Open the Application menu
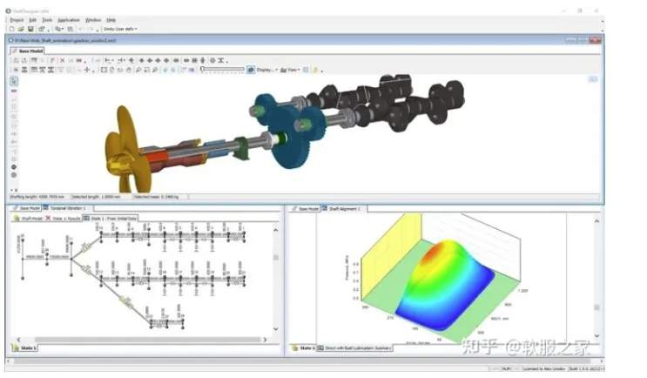 pos(69,20)
